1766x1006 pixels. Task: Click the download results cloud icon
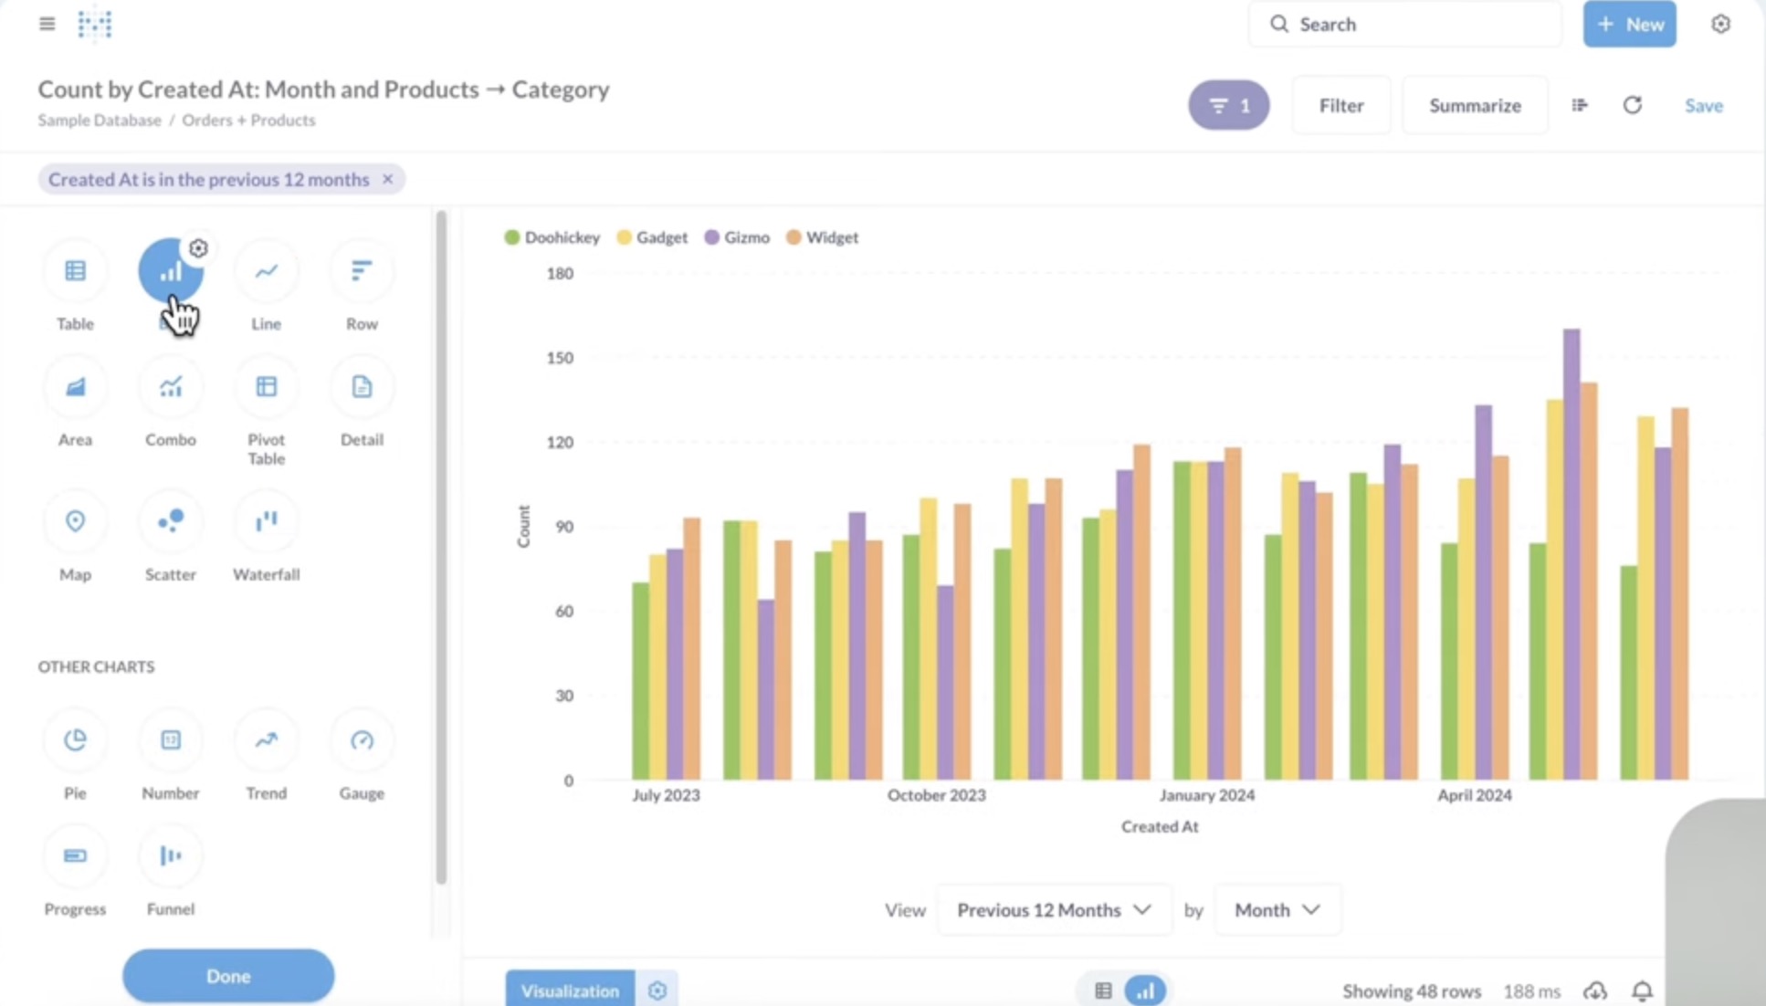point(1595,990)
